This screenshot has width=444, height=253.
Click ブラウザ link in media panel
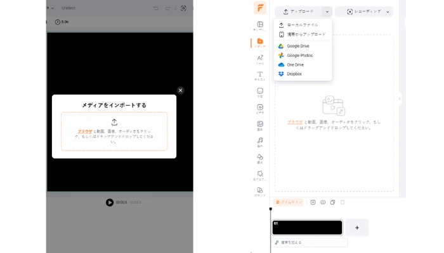(x=295, y=122)
